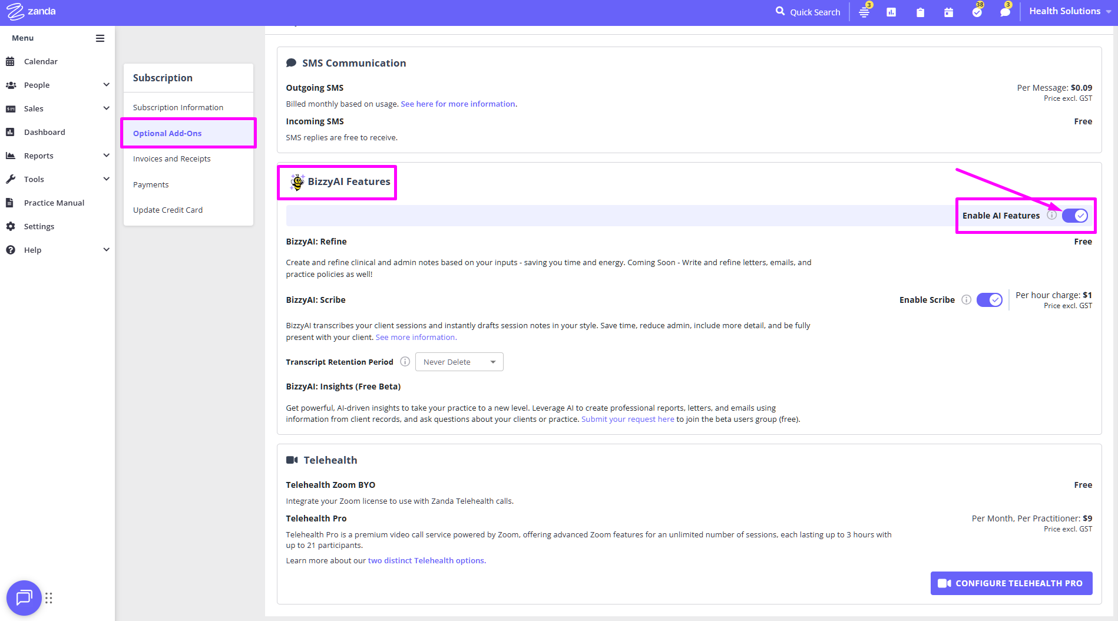Click the clipboard icon in top bar
Screen dimensions: 1118x621
(920, 12)
